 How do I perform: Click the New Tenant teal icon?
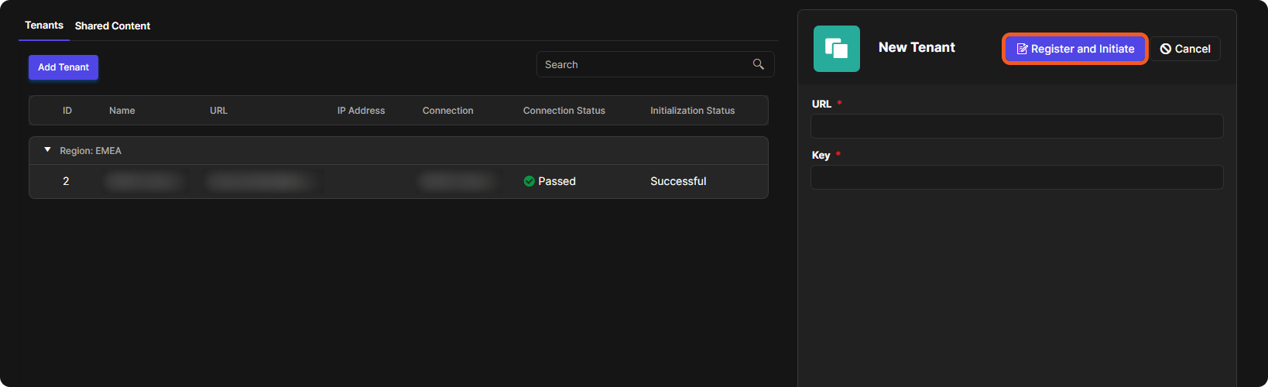[837, 49]
